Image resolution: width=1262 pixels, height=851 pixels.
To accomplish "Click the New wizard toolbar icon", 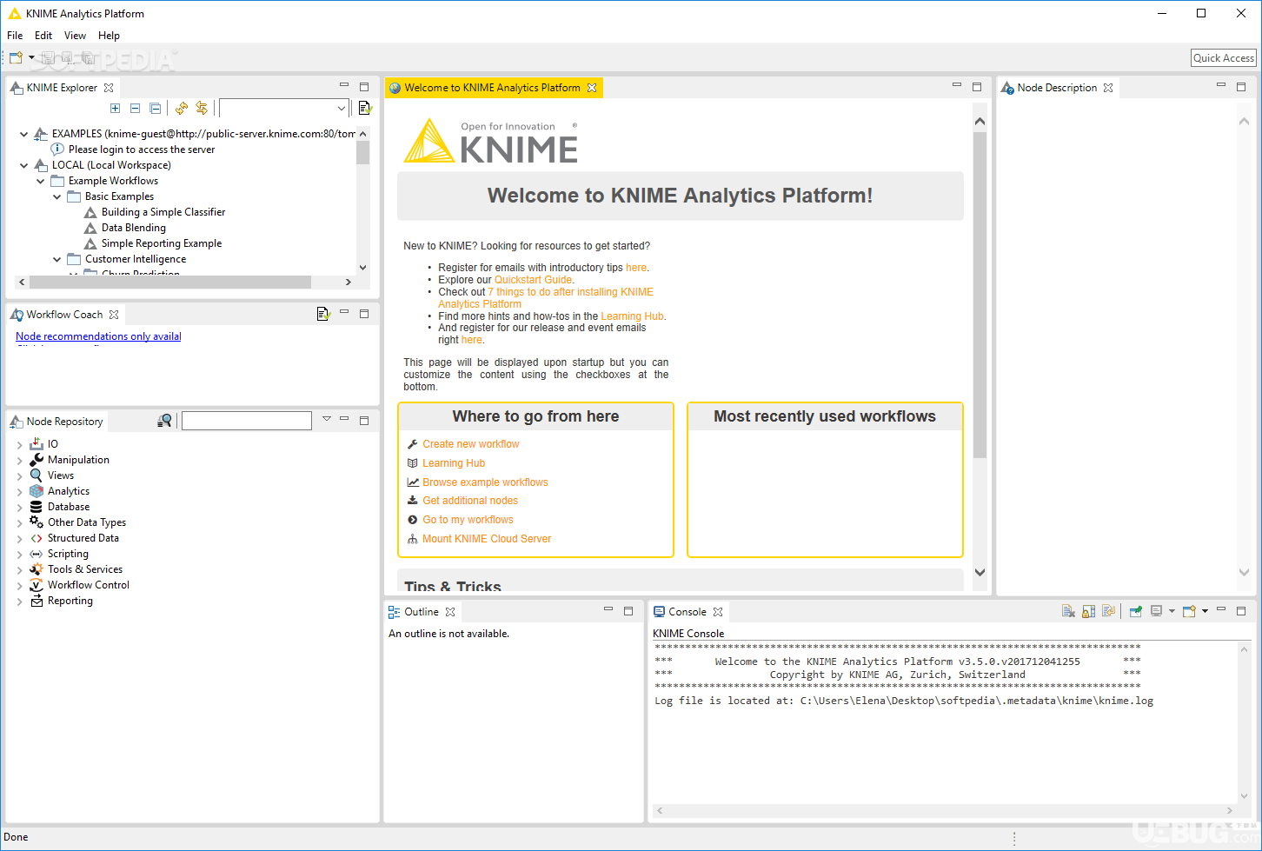I will coord(16,57).
